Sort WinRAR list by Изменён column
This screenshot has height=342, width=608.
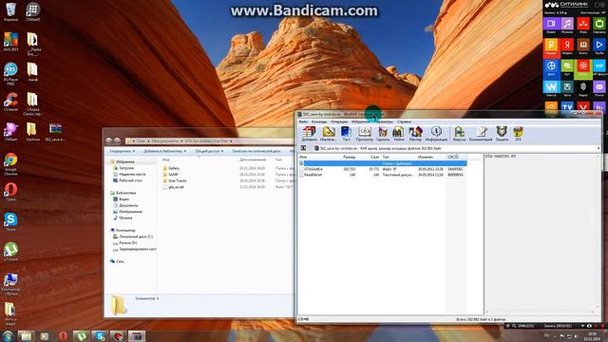coord(426,157)
